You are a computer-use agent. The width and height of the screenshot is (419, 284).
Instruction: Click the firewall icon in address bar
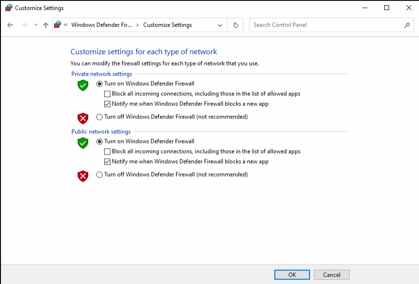(x=57, y=25)
